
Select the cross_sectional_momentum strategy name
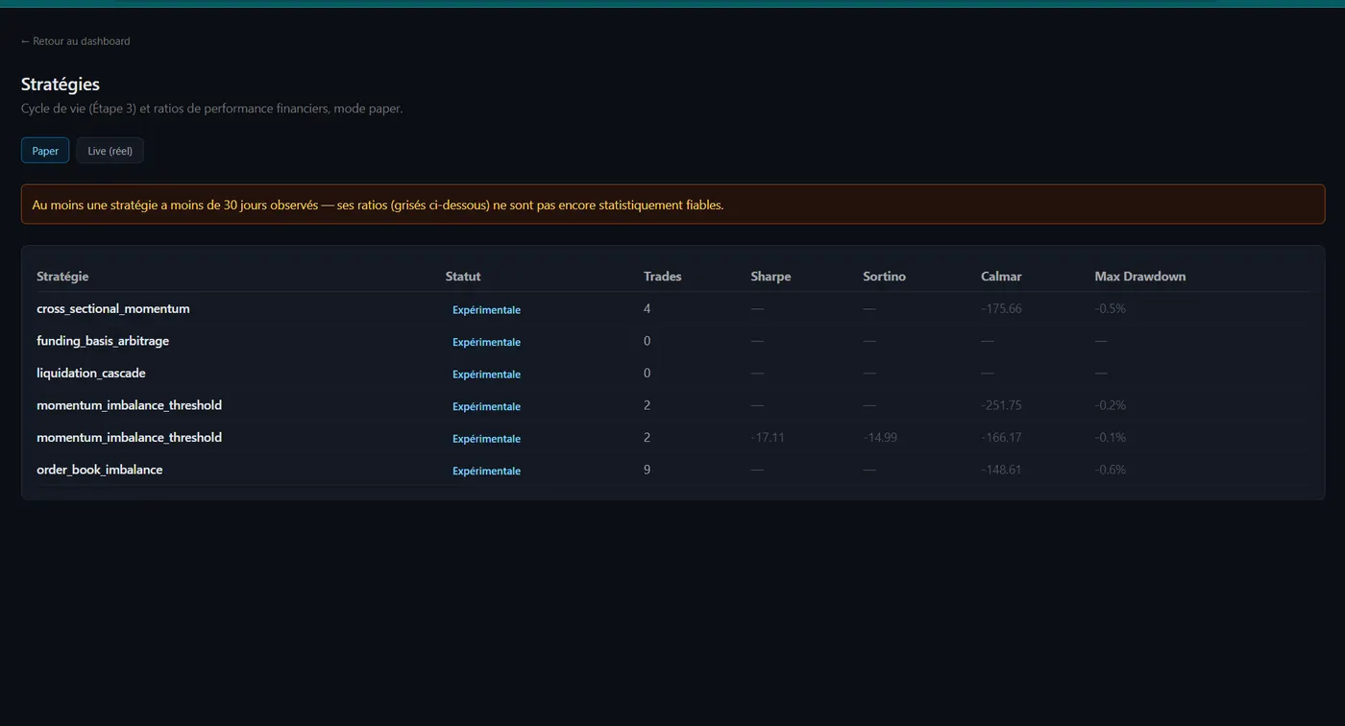coord(113,309)
